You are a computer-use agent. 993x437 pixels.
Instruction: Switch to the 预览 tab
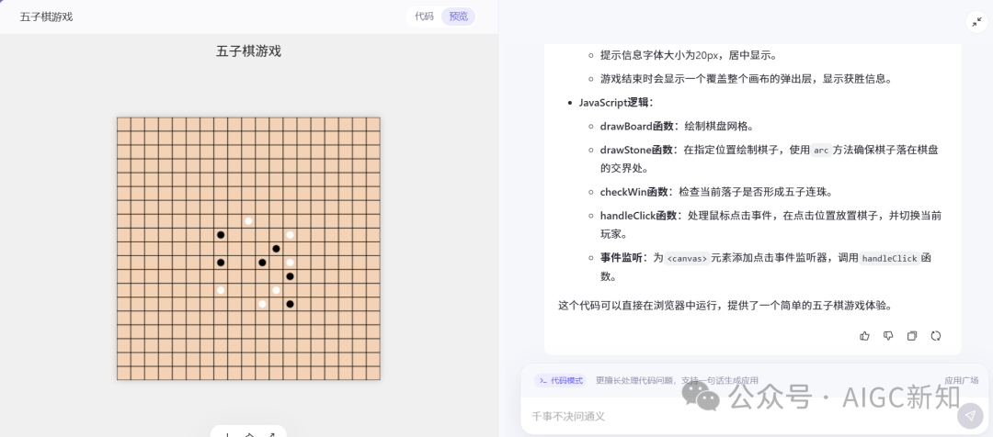pyautogui.click(x=459, y=17)
